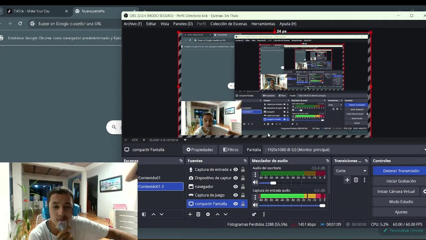Open source Filtros button
This screenshot has width=426, height=240.
tap(231, 150)
